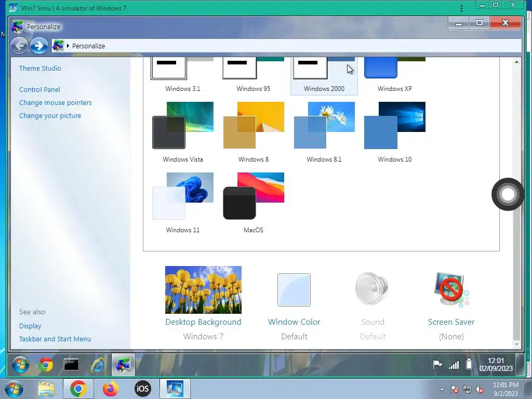
Task: Open File Explorer on host taskbar
Action: point(46,389)
